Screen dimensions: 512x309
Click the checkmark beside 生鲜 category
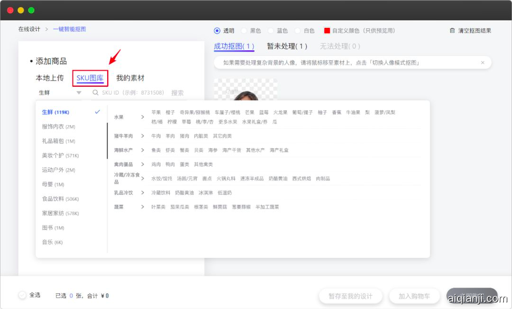97,112
